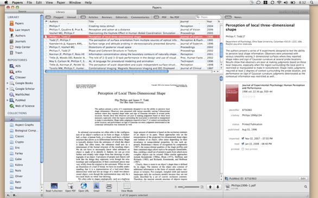Go to next page with down arrow
The width and height of the screenshot is (318, 198).
coord(218,187)
